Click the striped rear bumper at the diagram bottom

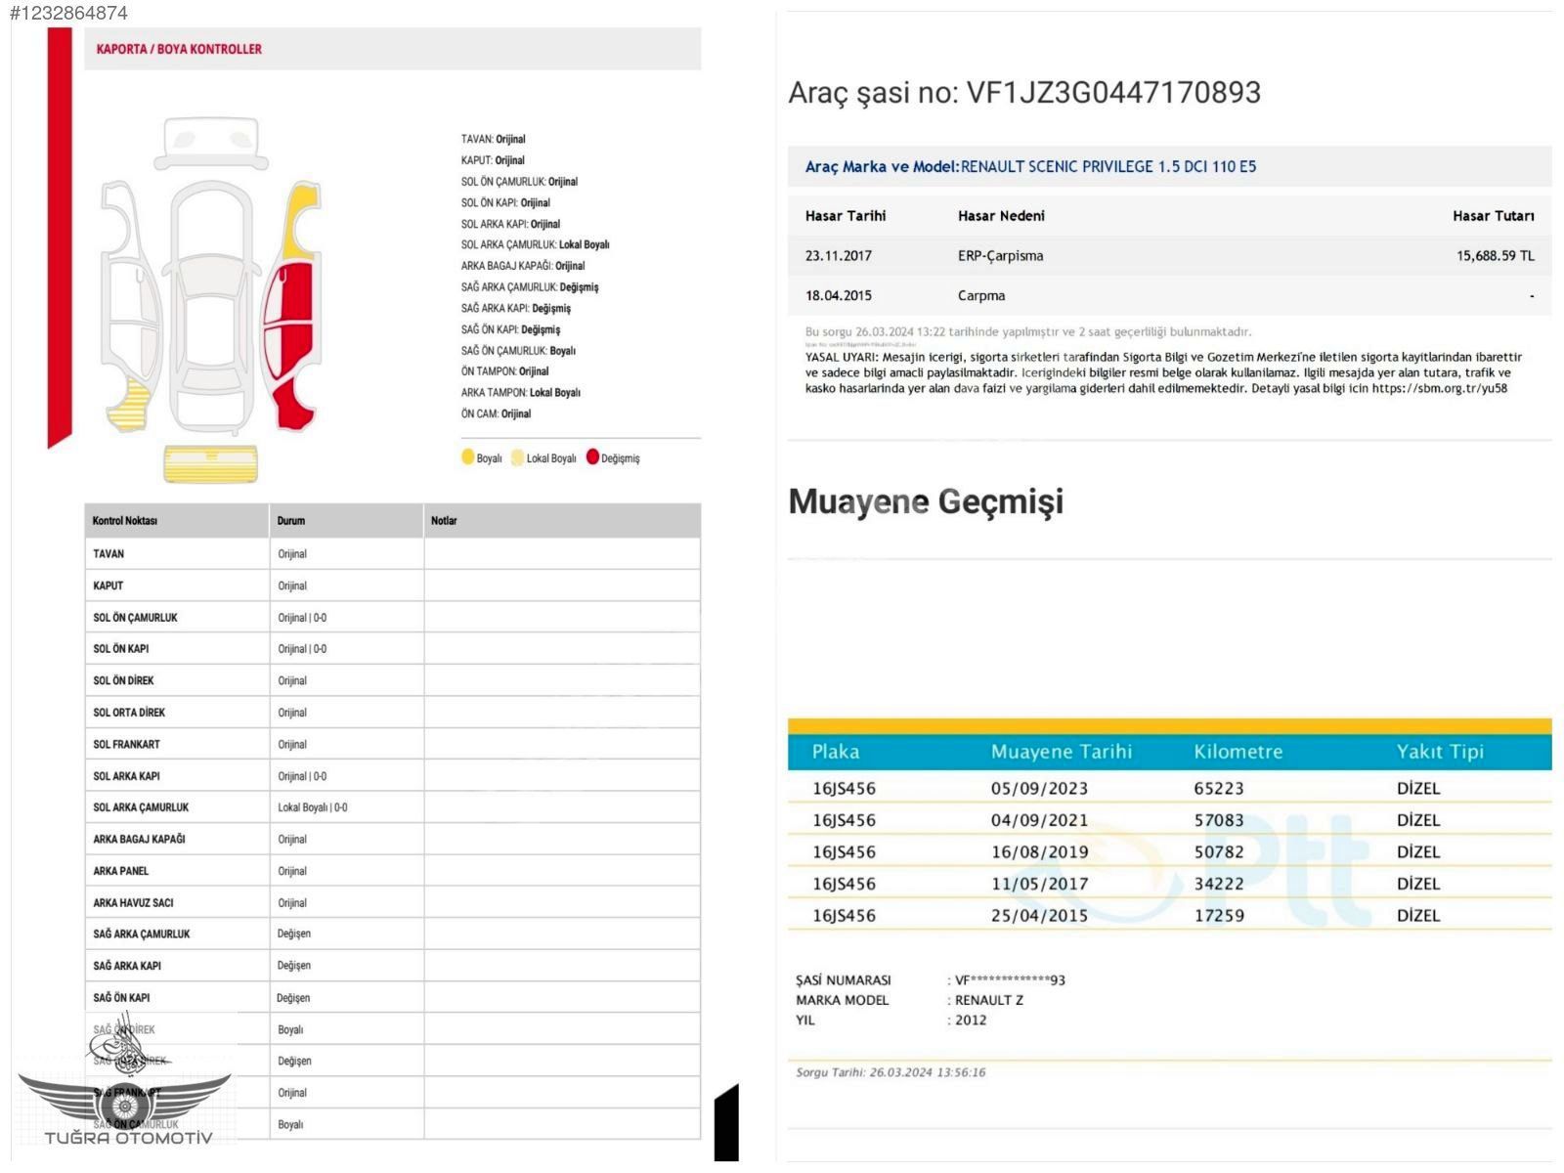210,464
